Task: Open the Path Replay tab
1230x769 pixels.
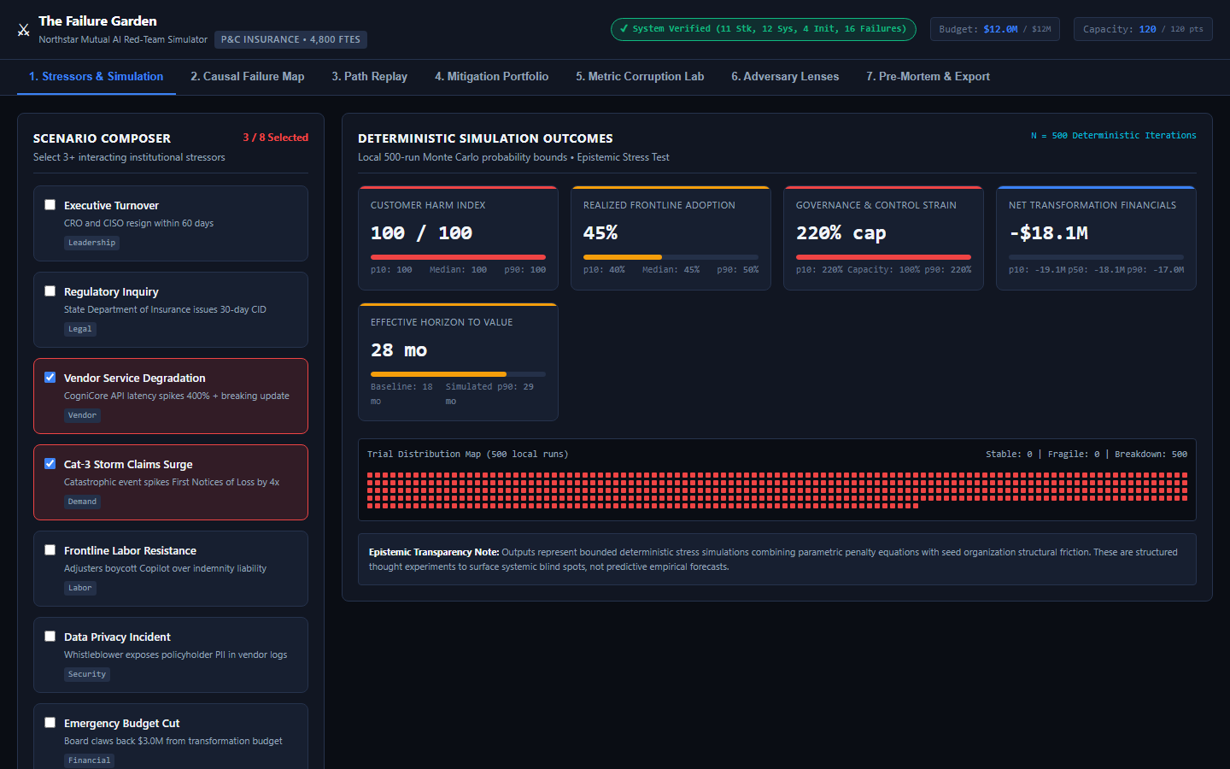Action: pos(370,77)
